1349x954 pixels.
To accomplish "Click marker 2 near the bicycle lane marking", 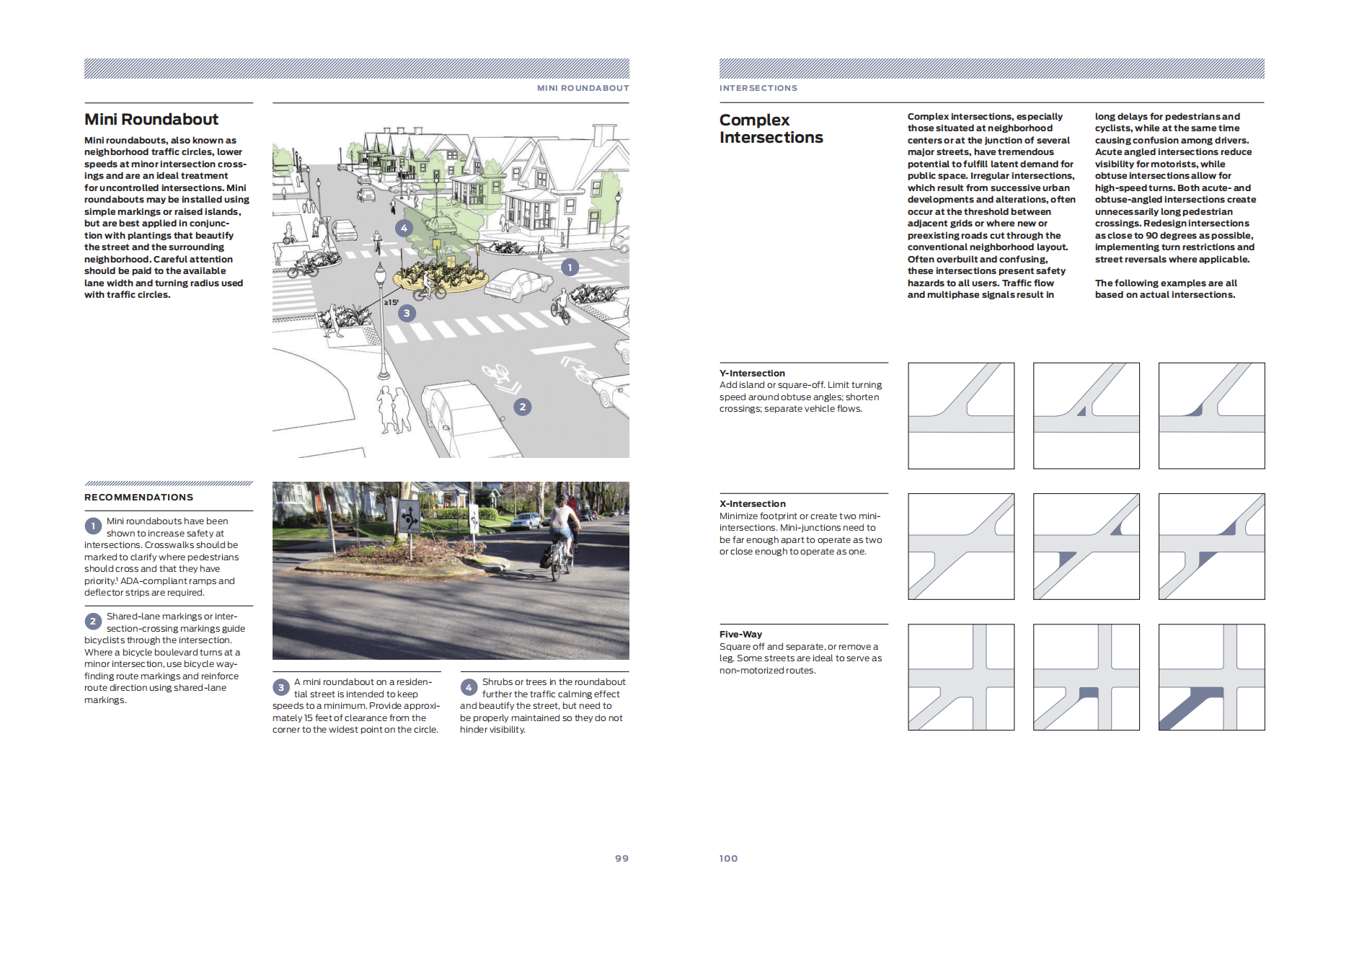I will [x=523, y=407].
